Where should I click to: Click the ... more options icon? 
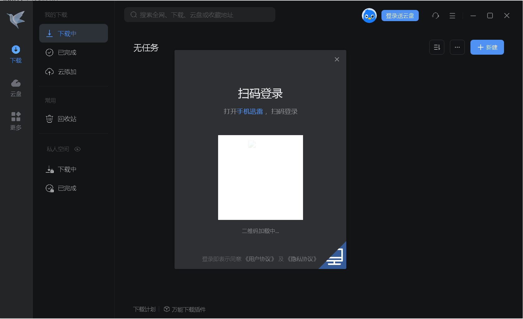(x=457, y=47)
